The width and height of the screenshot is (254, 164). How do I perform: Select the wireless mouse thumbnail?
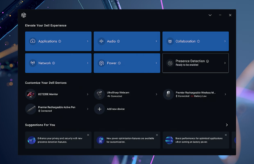coord(168,94)
